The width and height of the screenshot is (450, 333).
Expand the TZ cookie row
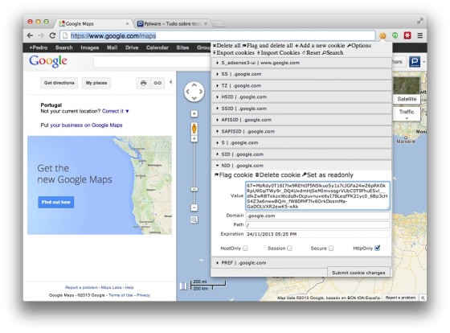click(301, 85)
